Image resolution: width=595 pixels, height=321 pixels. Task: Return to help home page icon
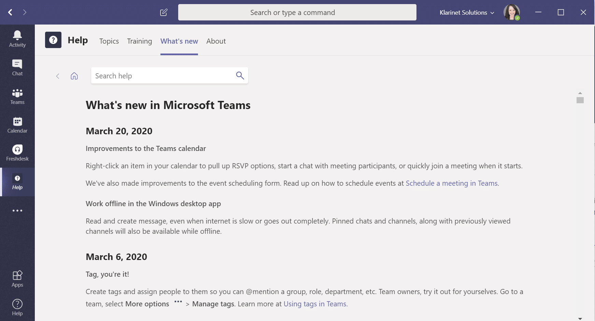(74, 76)
